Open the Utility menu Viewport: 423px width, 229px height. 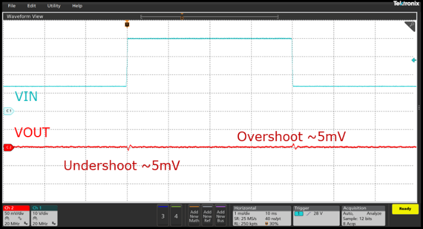(x=54, y=6)
